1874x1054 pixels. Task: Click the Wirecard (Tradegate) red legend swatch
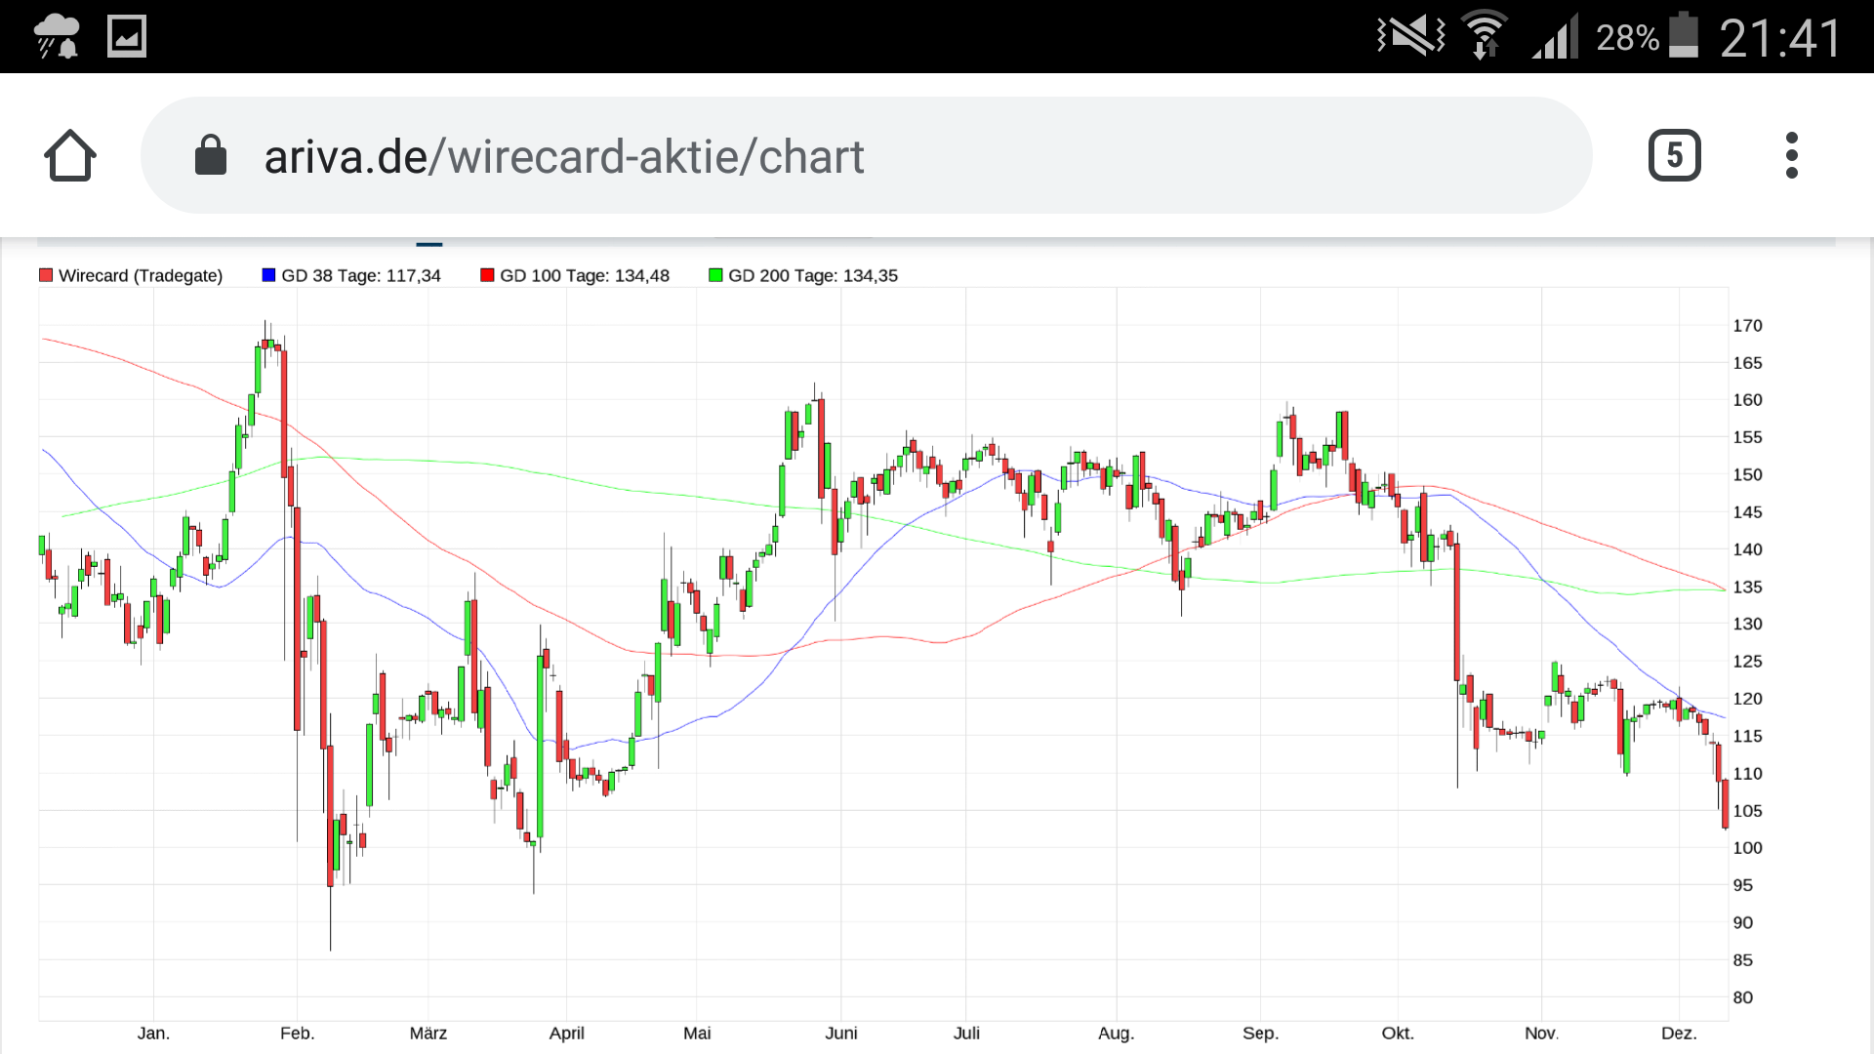point(46,275)
